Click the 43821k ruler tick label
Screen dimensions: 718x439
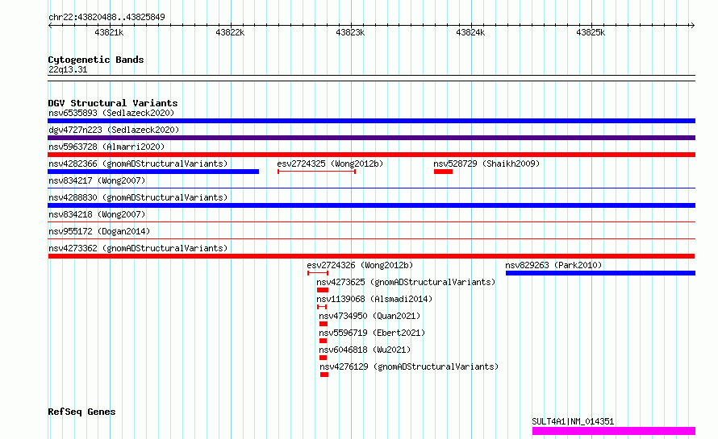(109, 32)
